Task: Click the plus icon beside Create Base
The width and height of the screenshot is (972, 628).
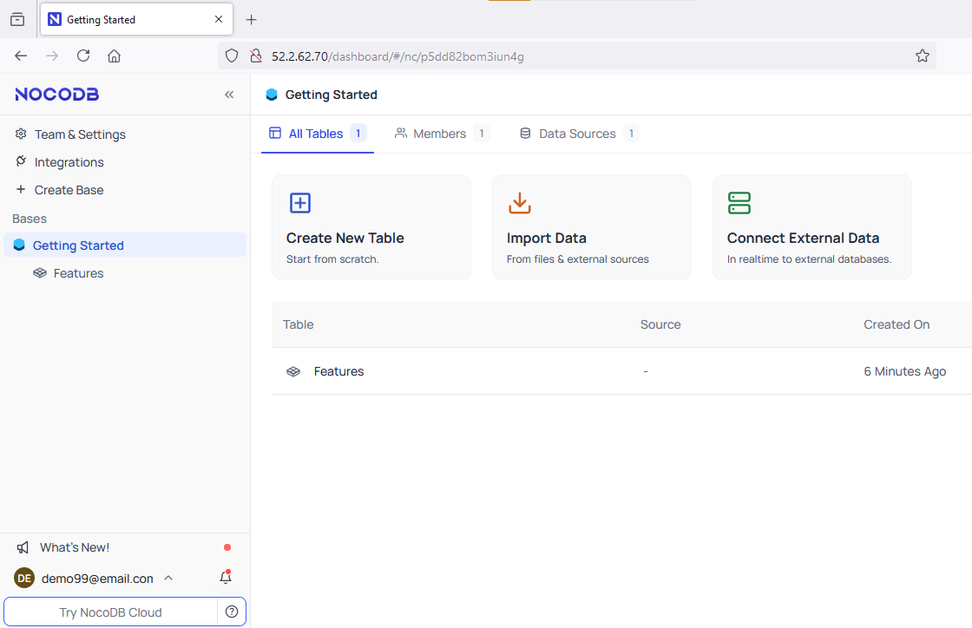Action: 21,189
